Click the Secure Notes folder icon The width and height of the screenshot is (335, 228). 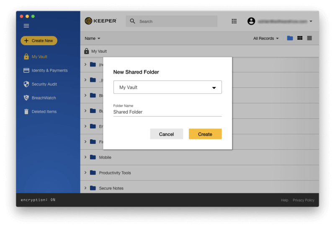pyautogui.click(x=93, y=188)
